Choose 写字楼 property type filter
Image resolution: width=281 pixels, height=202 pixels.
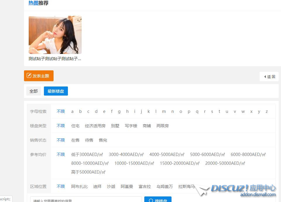pyautogui.click(x=131, y=126)
